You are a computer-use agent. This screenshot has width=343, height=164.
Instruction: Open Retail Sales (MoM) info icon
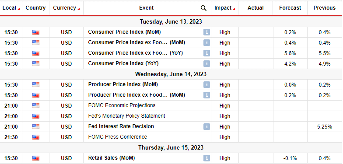pyautogui.click(x=206, y=158)
